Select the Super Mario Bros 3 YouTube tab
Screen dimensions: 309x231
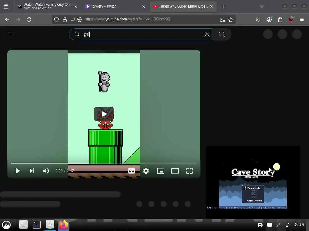pos(183,7)
